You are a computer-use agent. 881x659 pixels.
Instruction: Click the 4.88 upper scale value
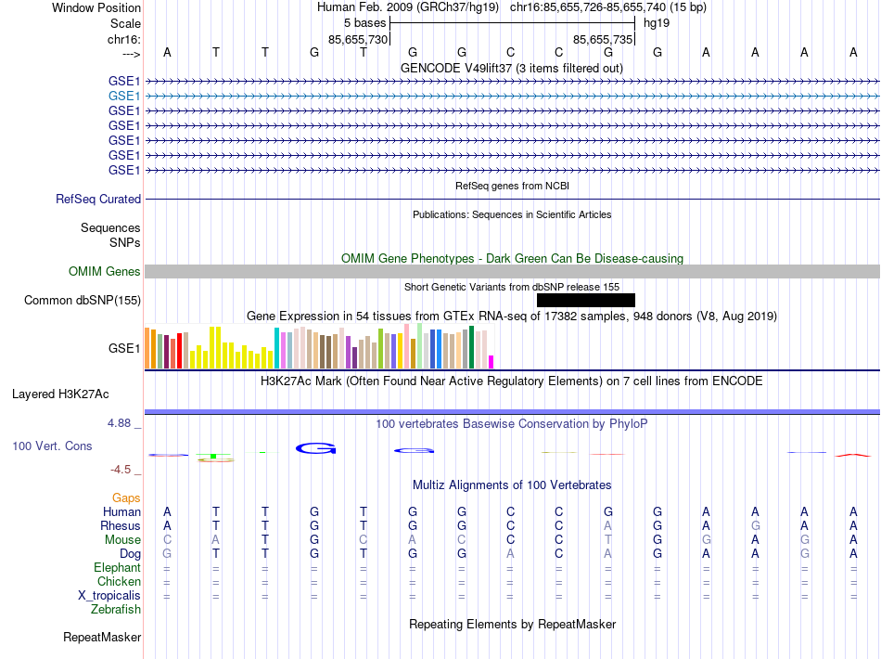pos(119,423)
